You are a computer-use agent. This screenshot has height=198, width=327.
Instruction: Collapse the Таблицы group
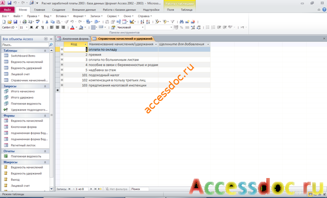[45, 50]
